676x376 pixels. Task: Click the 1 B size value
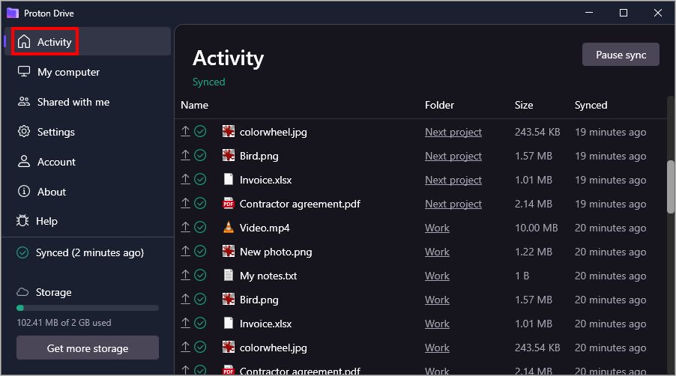(x=522, y=276)
